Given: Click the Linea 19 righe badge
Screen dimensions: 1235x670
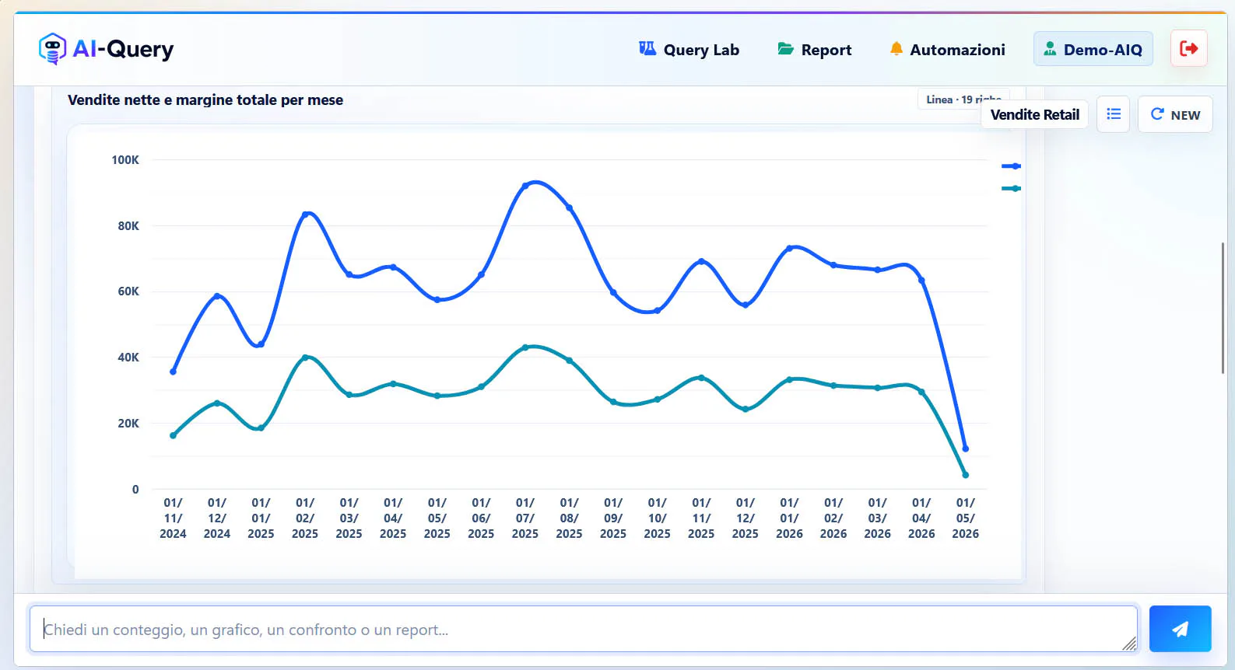Looking at the screenshot, I should [x=963, y=99].
